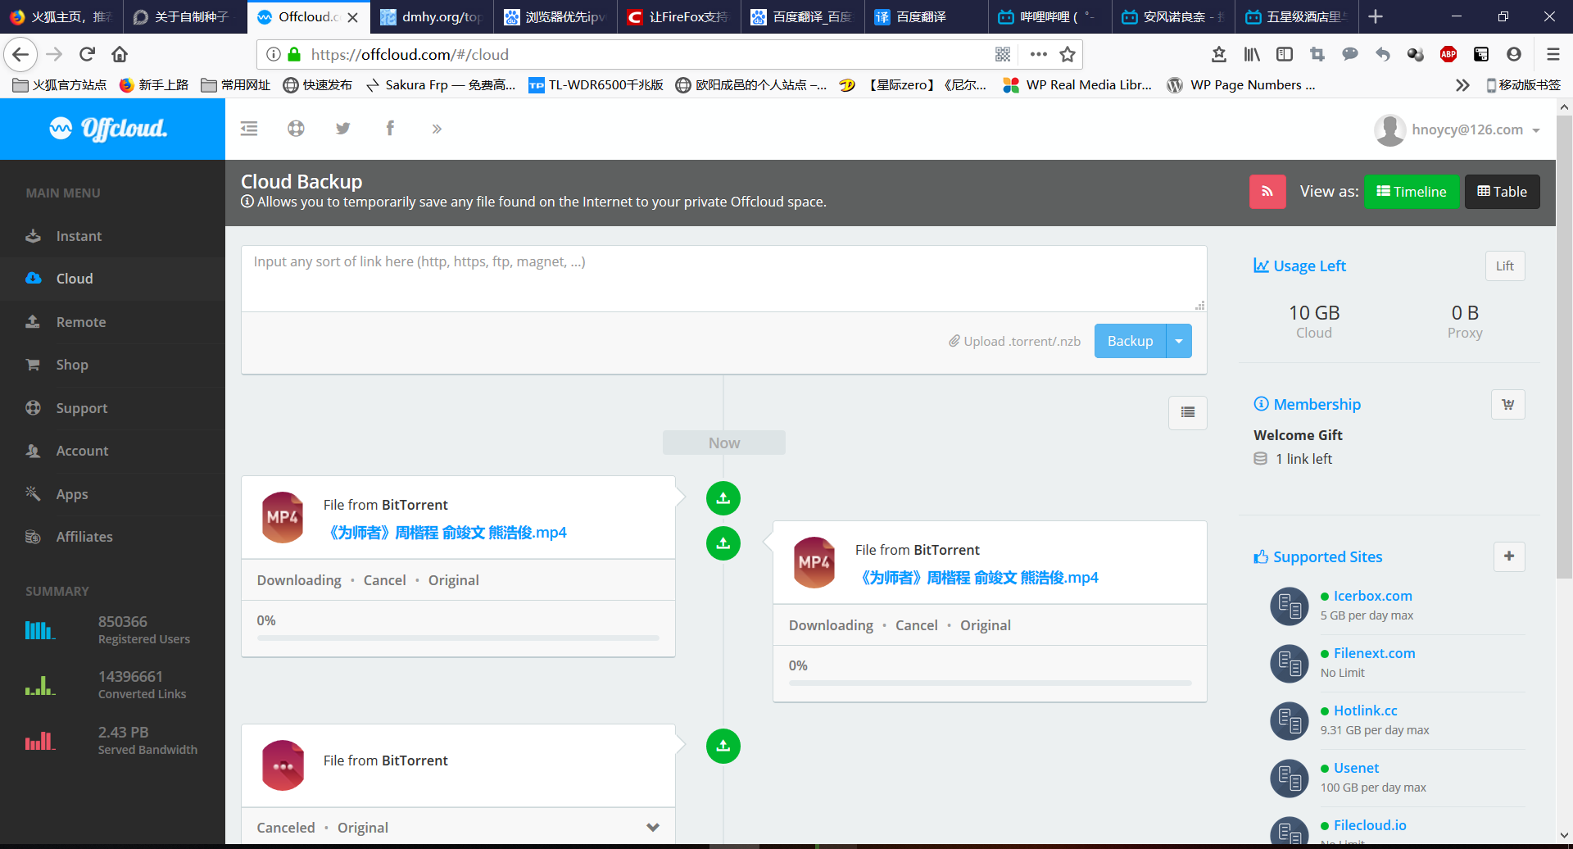This screenshot has width=1573, height=849.
Task: Click the Membership shopping cart icon
Action: tap(1507, 405)
